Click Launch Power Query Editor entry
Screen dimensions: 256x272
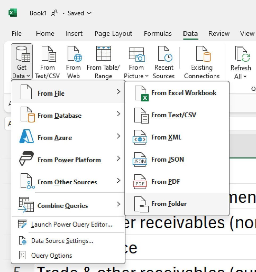point(68,224)
